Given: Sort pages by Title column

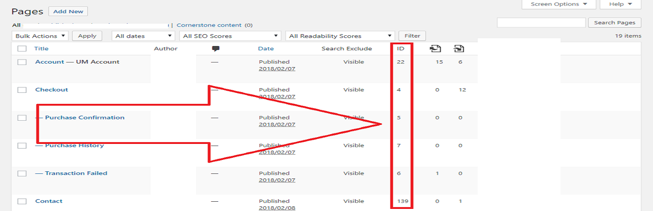Looking at the screenshot, I should 41,49.
